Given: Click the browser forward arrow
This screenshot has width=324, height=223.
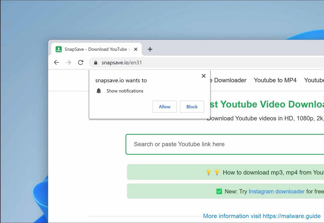Looking at the screenshot, I should (x=68, y=62).
